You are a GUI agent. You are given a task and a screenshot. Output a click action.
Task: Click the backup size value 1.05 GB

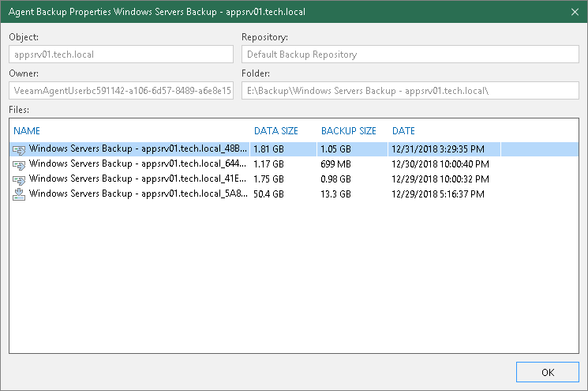(335, 149)
